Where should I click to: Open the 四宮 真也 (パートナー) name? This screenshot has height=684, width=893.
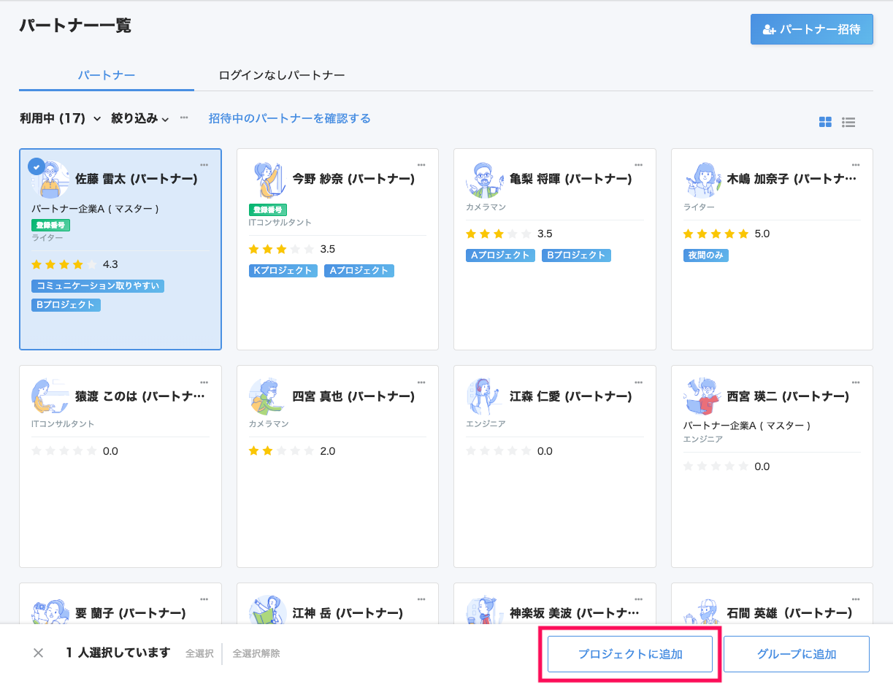click(x=353, y=396)
